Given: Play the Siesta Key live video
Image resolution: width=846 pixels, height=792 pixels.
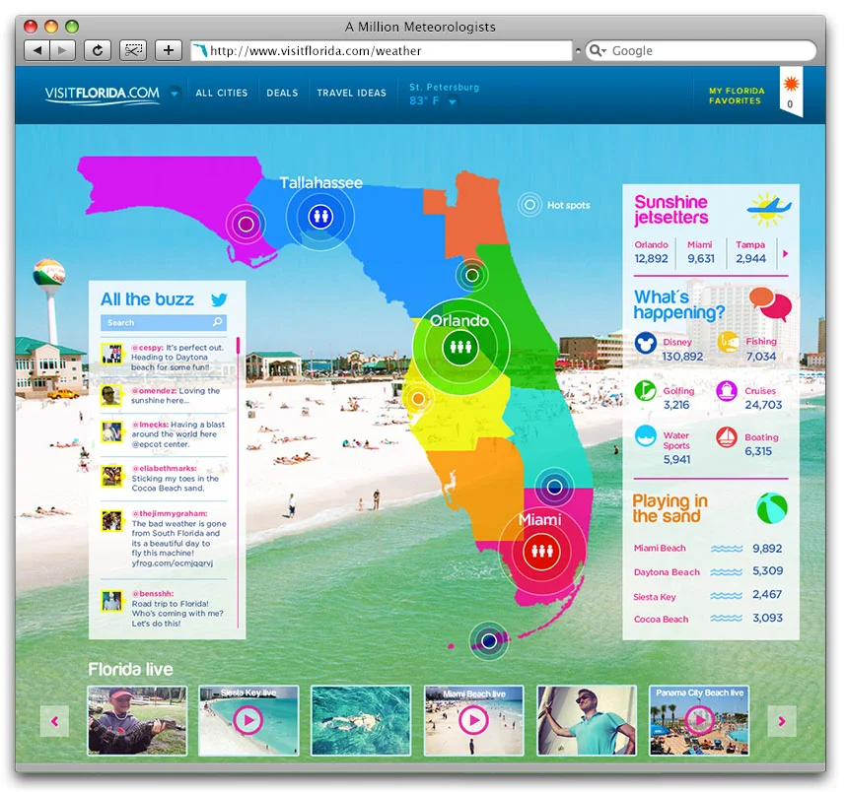Looking at the screenshot, I should (248, 720).
